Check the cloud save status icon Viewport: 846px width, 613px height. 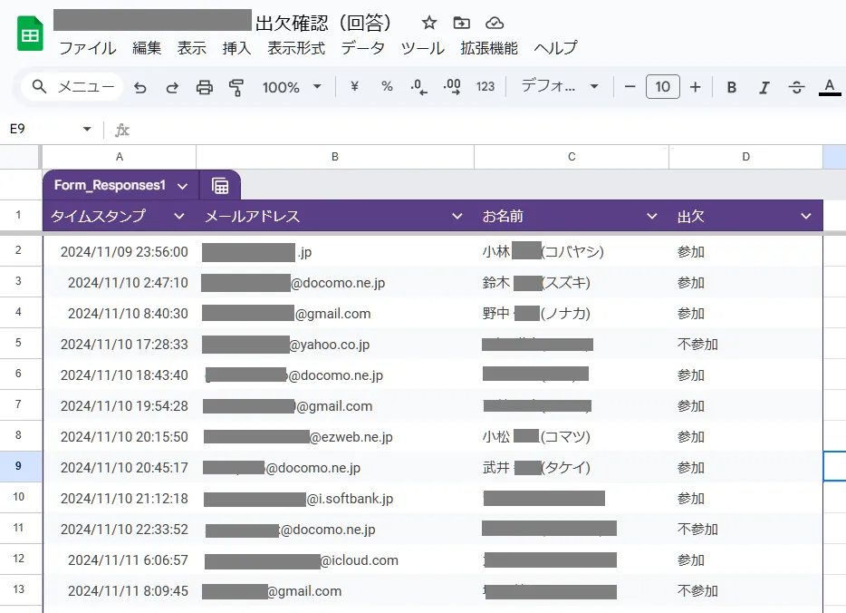pyautogui.click(x=495, y=23)
